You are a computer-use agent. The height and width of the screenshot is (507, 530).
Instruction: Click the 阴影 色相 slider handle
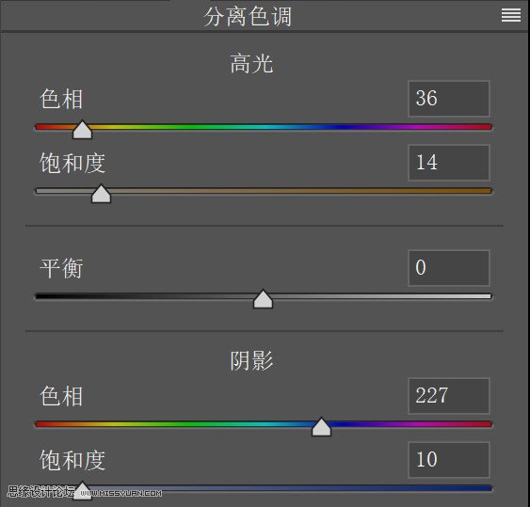pyautogui.click(x=321, y=427)
